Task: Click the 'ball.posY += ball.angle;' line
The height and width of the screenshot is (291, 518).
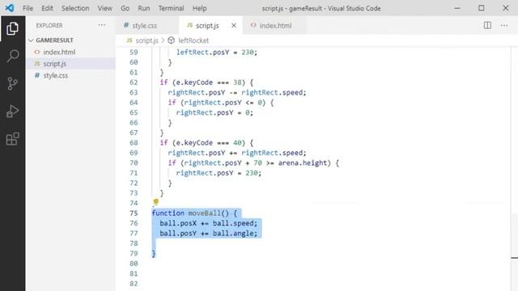Action: pyautogui.click(x=209, y=234)
